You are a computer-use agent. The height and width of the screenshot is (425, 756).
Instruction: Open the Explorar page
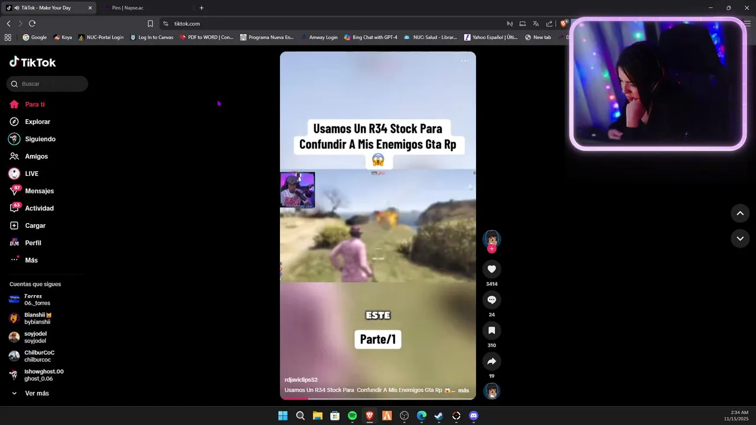pos(30,122)
